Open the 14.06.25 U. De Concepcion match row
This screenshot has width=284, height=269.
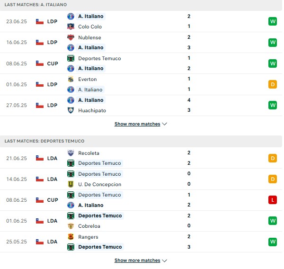coord(141,179)
